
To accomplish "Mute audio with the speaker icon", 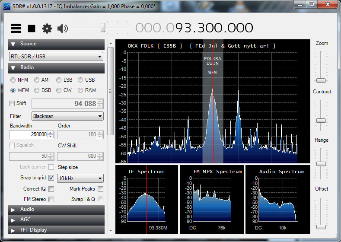I will point(63,29).
